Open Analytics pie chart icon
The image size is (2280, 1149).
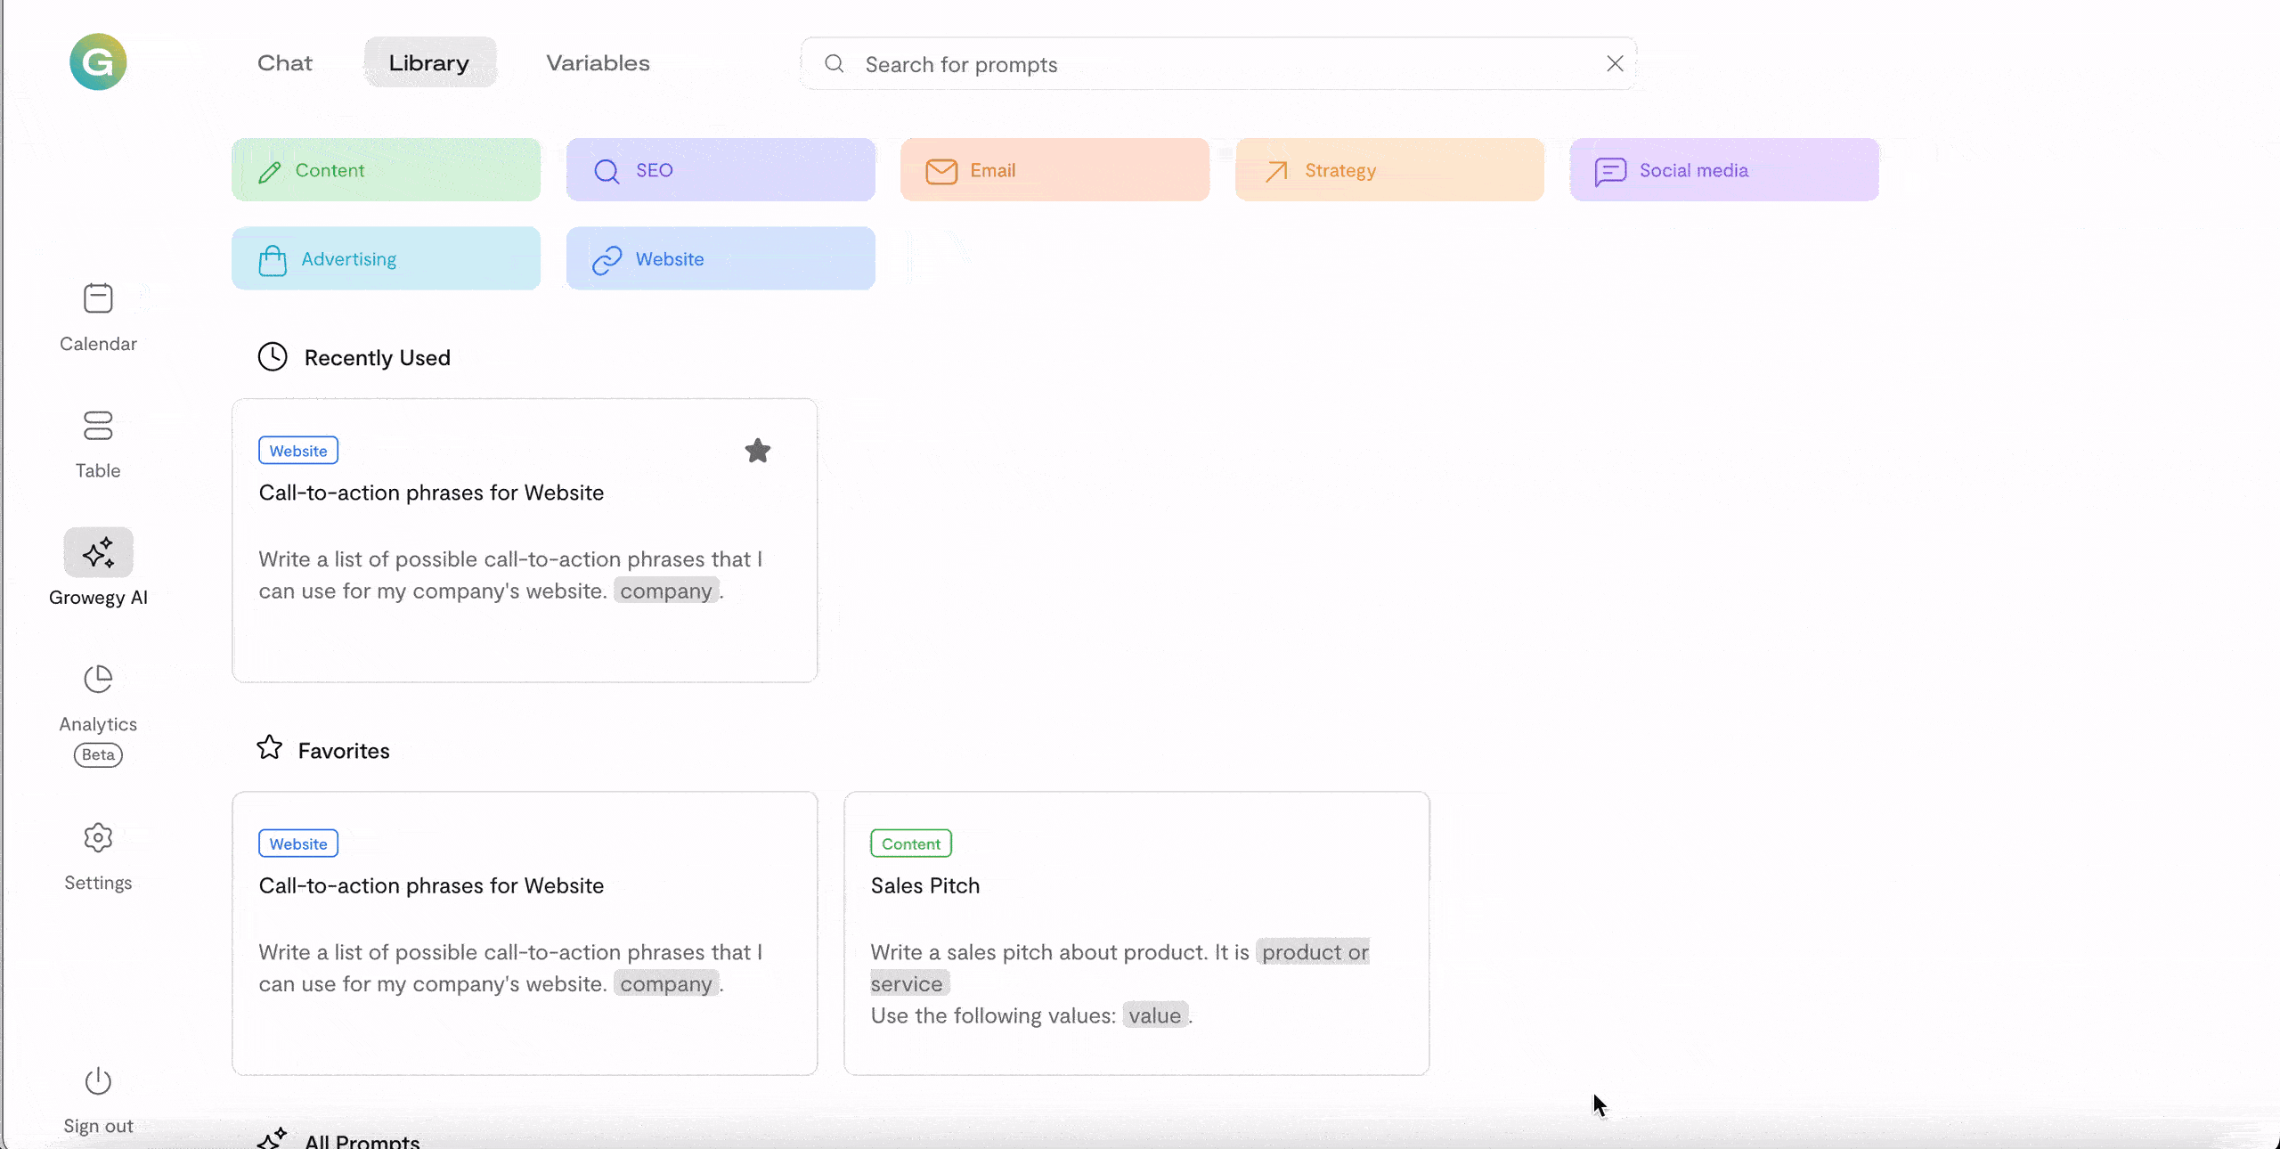coord(98,680)
